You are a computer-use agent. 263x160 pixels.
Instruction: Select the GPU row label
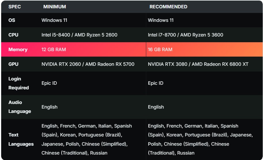pos(13,64)
